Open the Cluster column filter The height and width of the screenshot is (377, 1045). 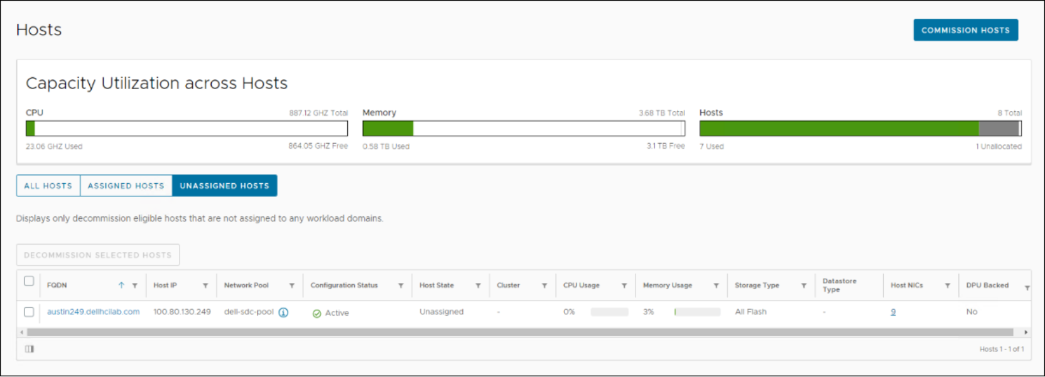[x=544, y=286]
